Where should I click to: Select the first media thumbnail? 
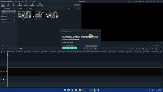click(x=25, y=15)
